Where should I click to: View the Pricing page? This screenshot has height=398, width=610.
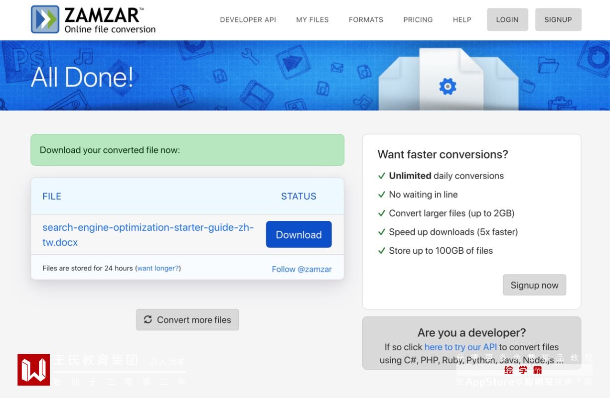pyautogui.click(x=418, y=20)
